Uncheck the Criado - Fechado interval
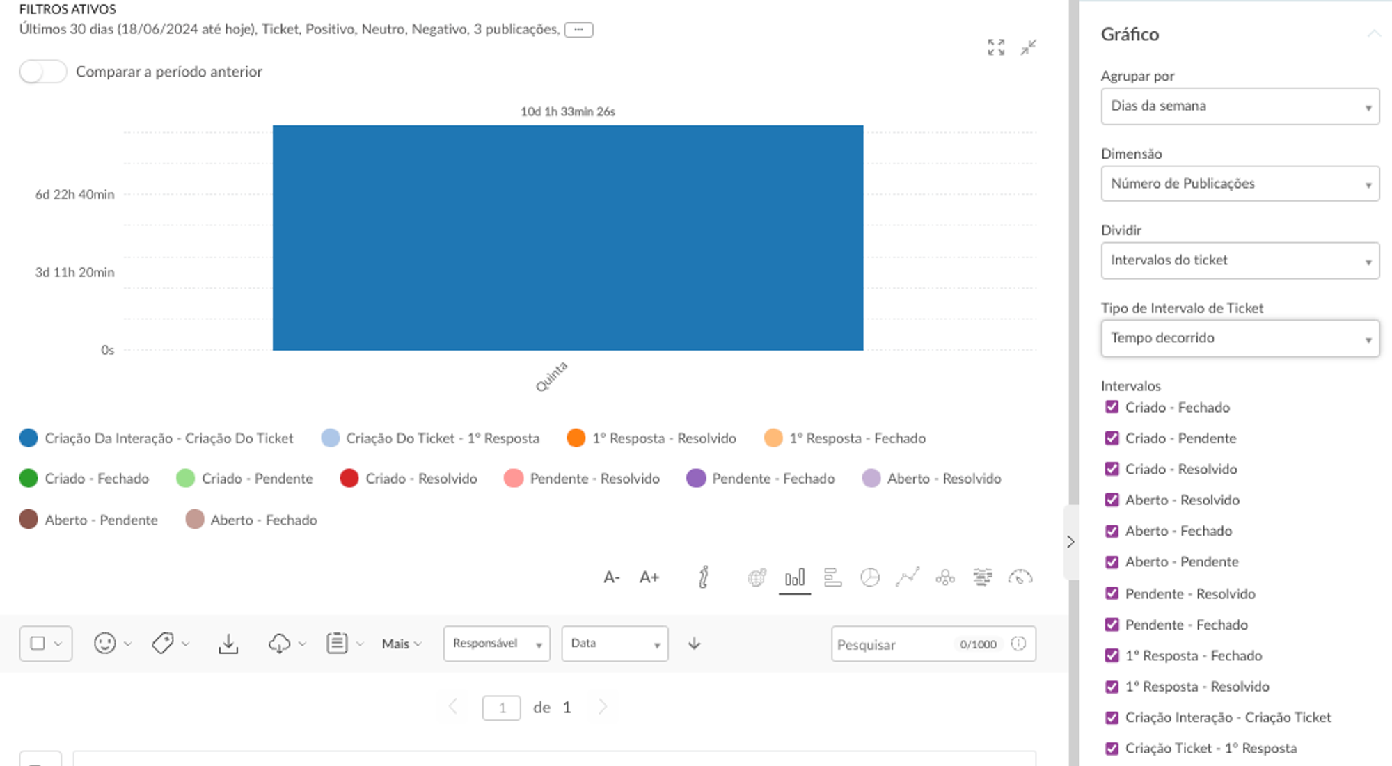Viewport: 1392px width, 766px height. tap(1112, 407)
